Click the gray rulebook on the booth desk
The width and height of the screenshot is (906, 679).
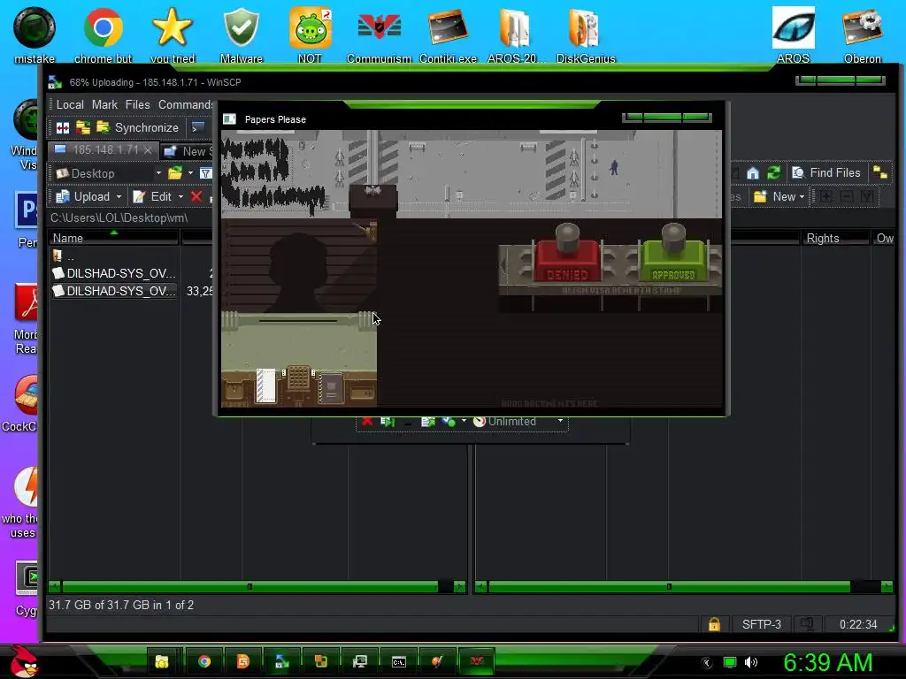(331, 389)
